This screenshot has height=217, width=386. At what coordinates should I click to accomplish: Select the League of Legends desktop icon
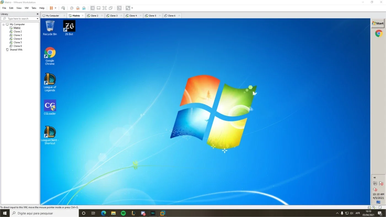click(x=50, y=82)
